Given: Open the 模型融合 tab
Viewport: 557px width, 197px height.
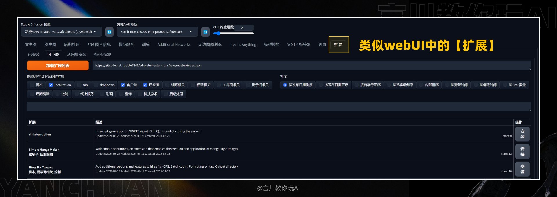Looking at the screenshot, I should coord(126,44).
